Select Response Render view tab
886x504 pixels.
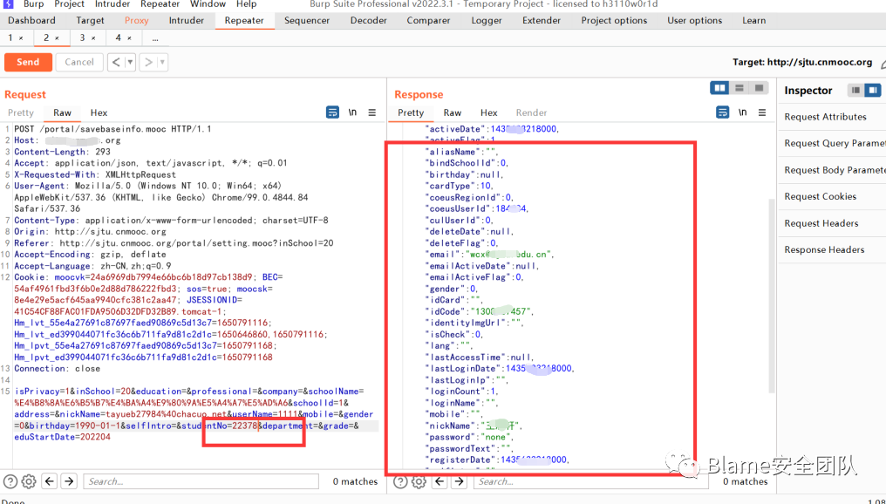[x=531, y=112]
